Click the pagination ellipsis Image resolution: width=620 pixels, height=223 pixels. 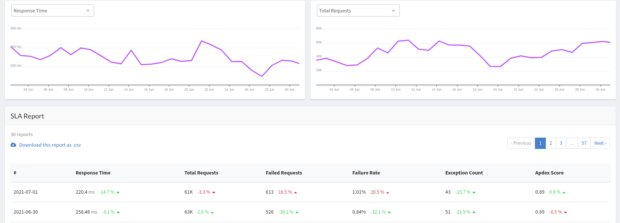pos(572,143)
